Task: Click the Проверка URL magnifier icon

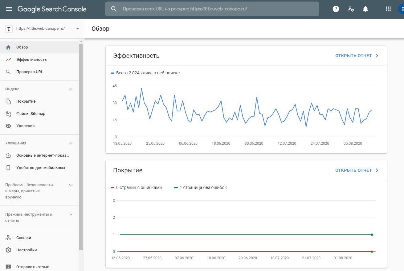Action: point(8,72)
